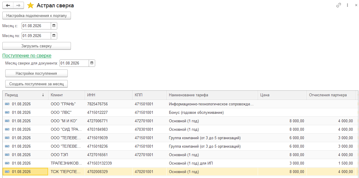Select tariff 'Бонус (годовое обслуживание)'
359x178 pixels.
(x=212, y=112)
